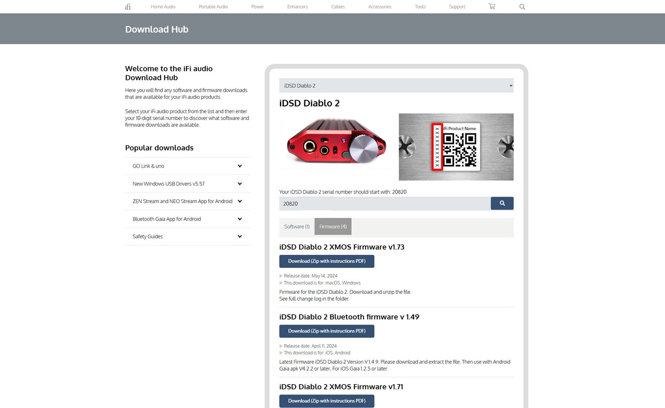665x408 pixels.
Task: Open Portable Audio menu
Action: [x=214, y=7]
